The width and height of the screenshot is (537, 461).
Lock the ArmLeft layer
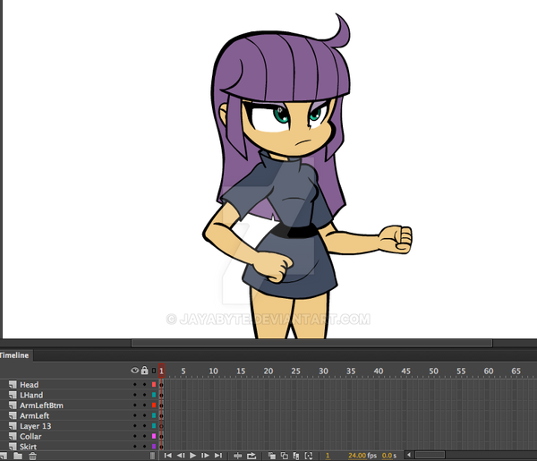[144, 415]
